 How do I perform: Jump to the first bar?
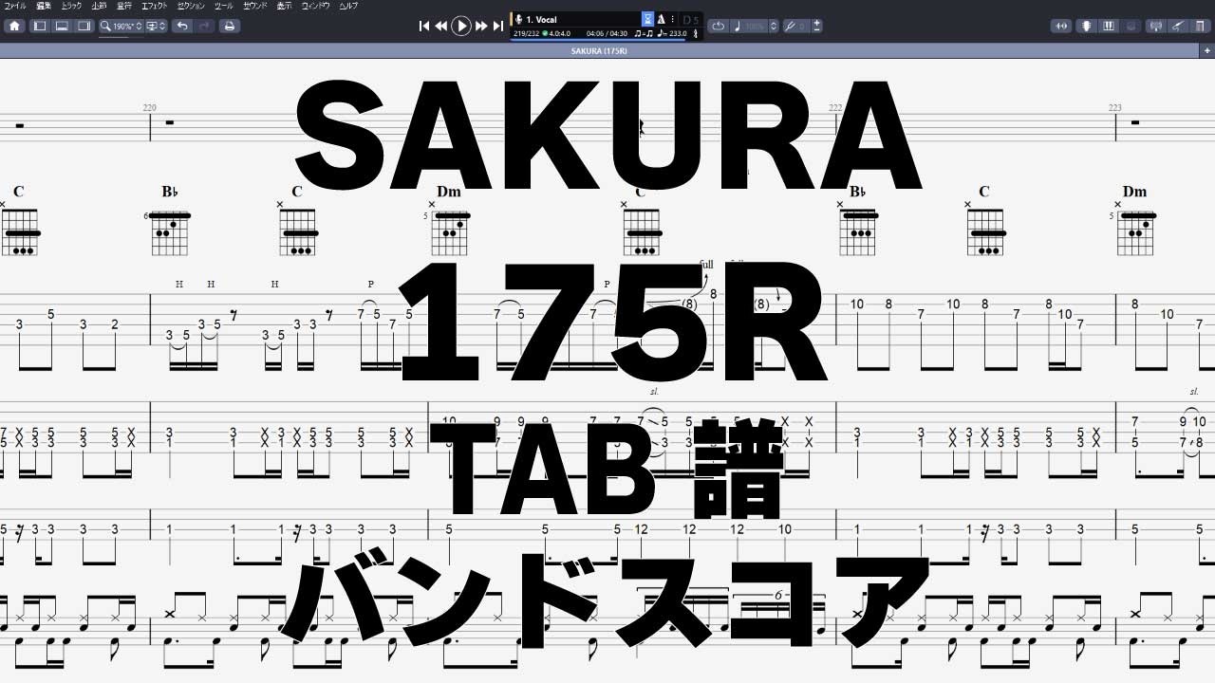424,26
